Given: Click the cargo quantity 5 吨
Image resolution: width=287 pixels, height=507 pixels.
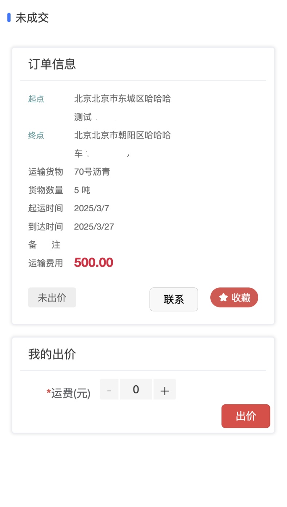Looking at the screenshot, I should [82, 190].
